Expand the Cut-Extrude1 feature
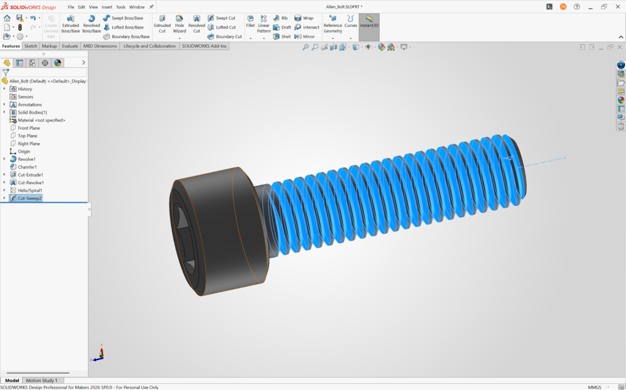 (x=4, y=175)
